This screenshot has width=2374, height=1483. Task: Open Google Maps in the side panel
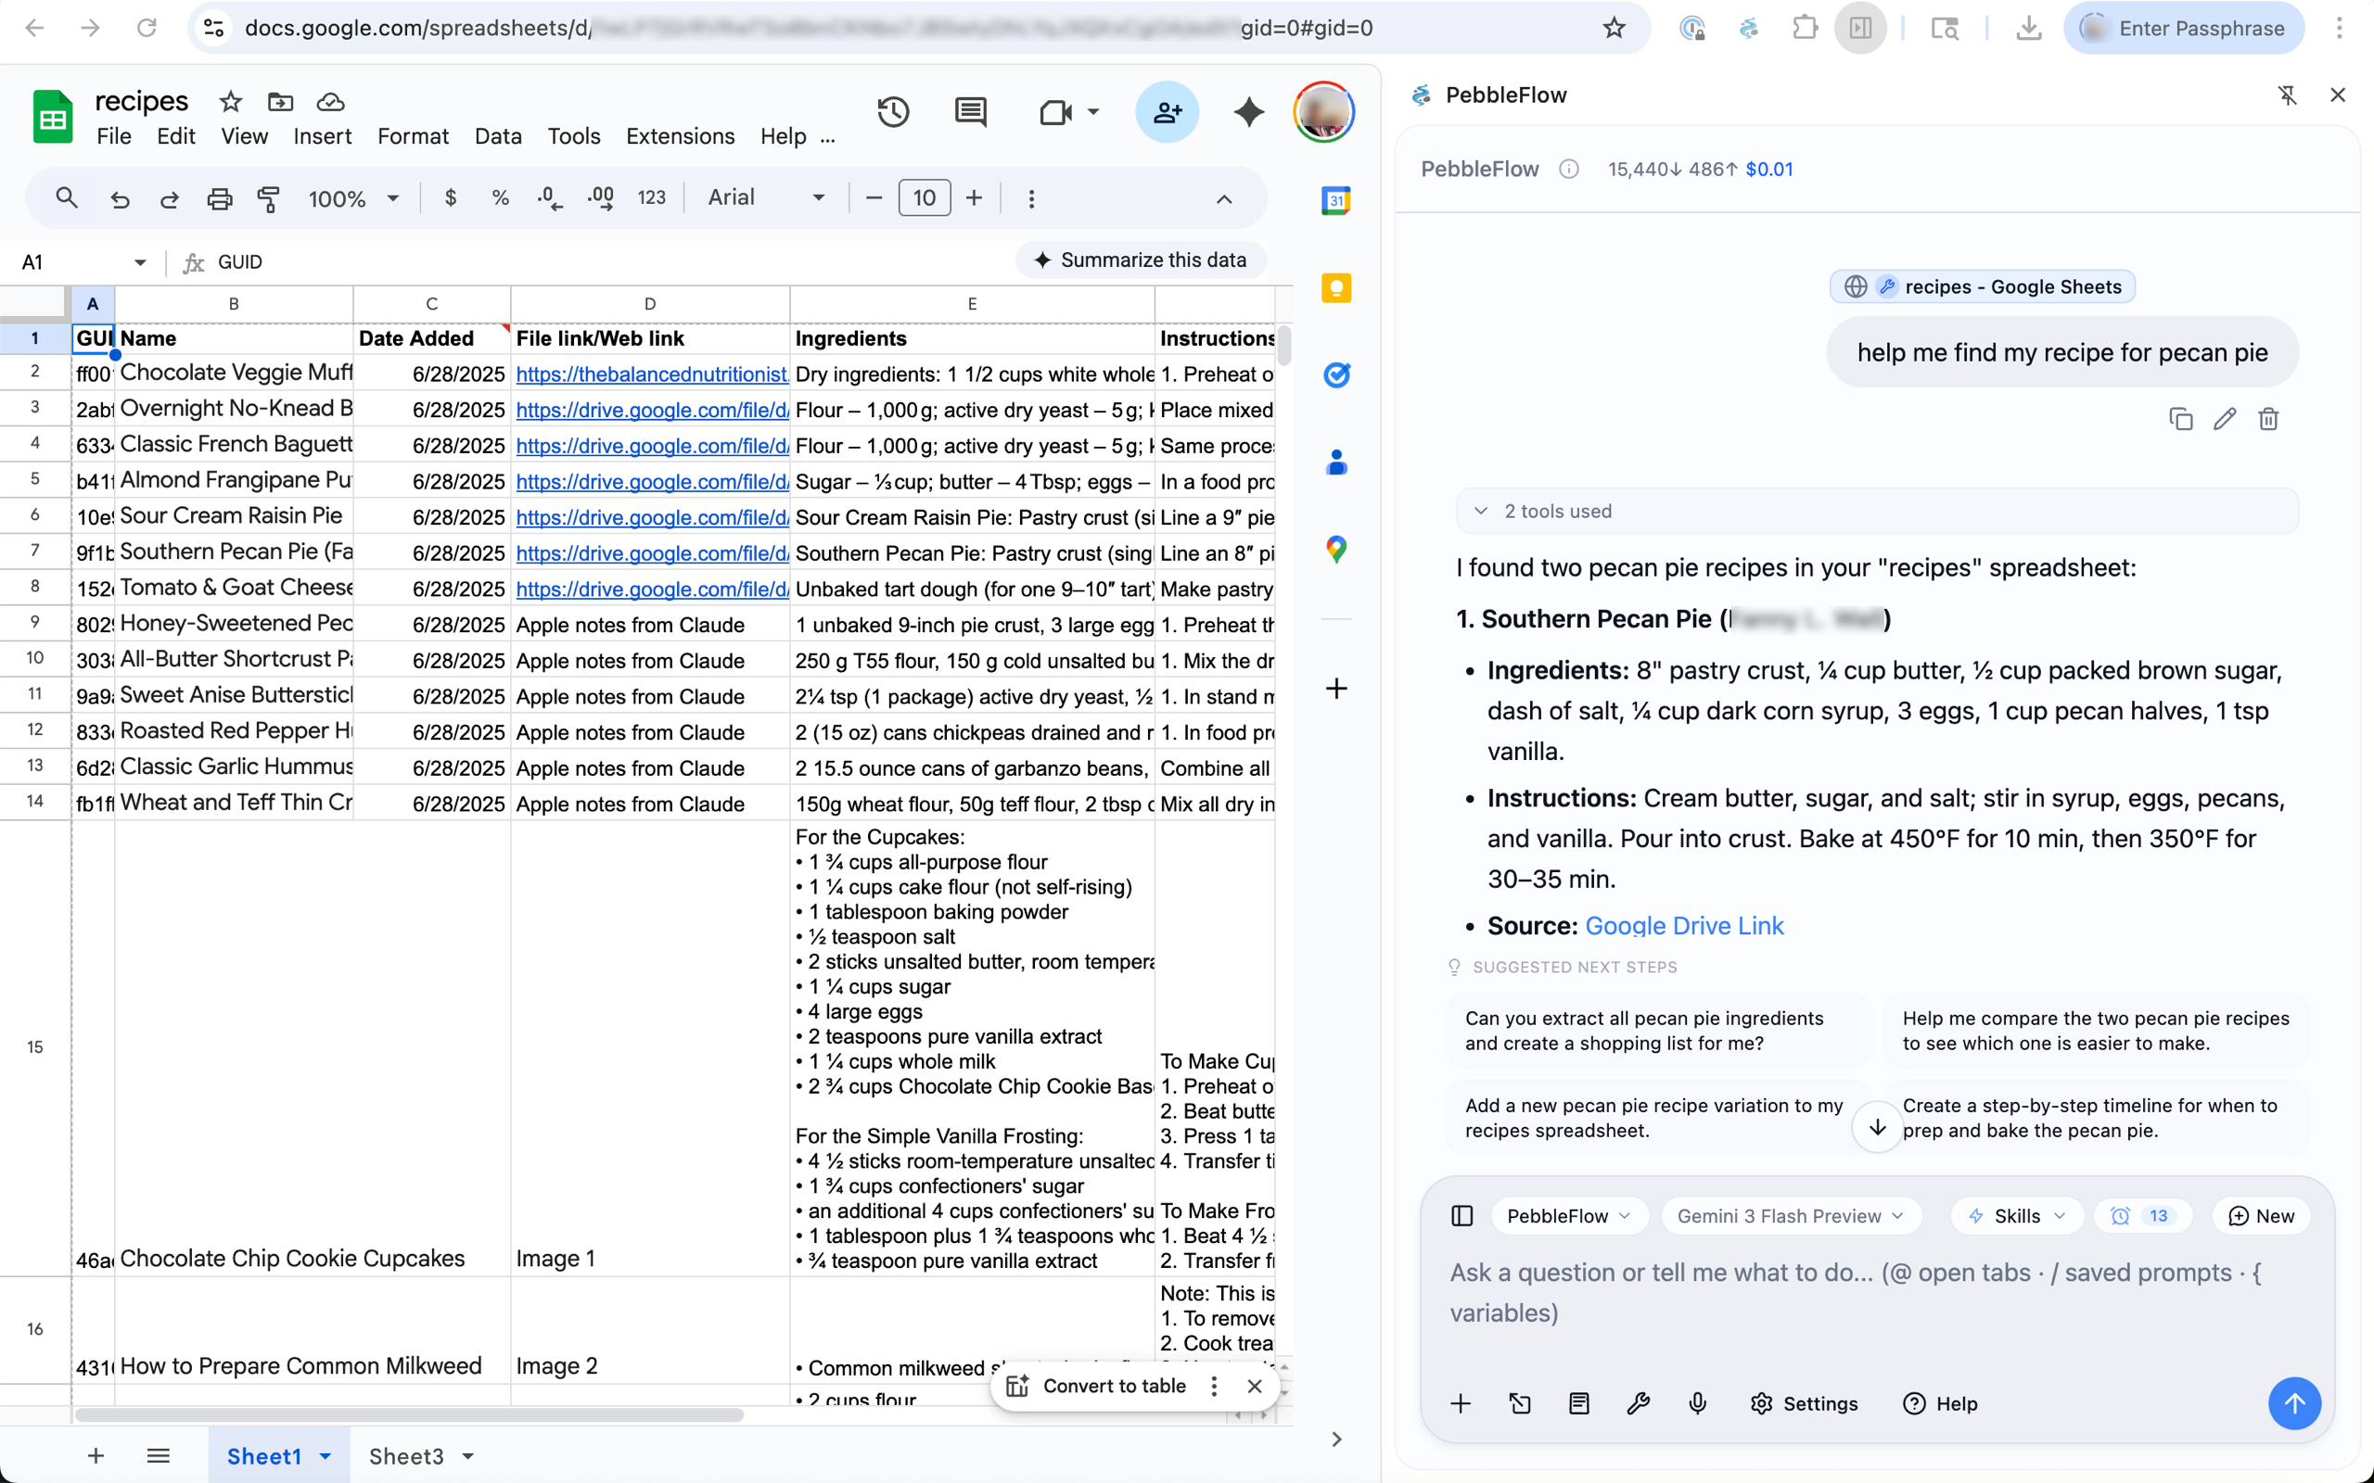[x=1336, y=550]
